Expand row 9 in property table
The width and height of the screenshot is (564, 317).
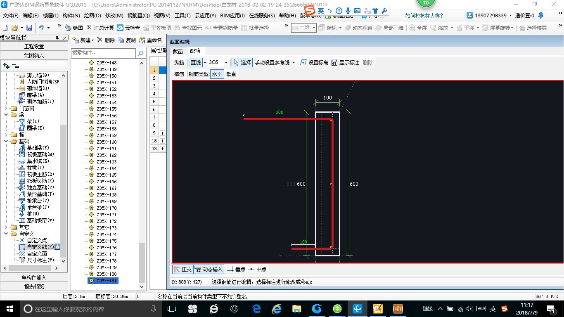click(x=162, y=133)
